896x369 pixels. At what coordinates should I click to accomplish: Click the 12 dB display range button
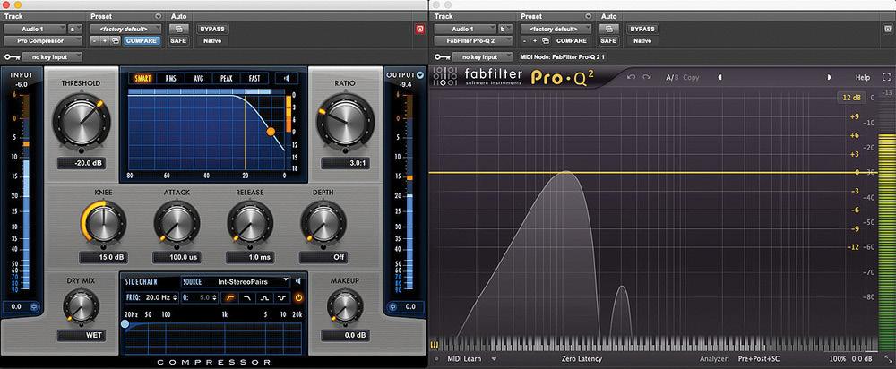click(x=851, y=98)
